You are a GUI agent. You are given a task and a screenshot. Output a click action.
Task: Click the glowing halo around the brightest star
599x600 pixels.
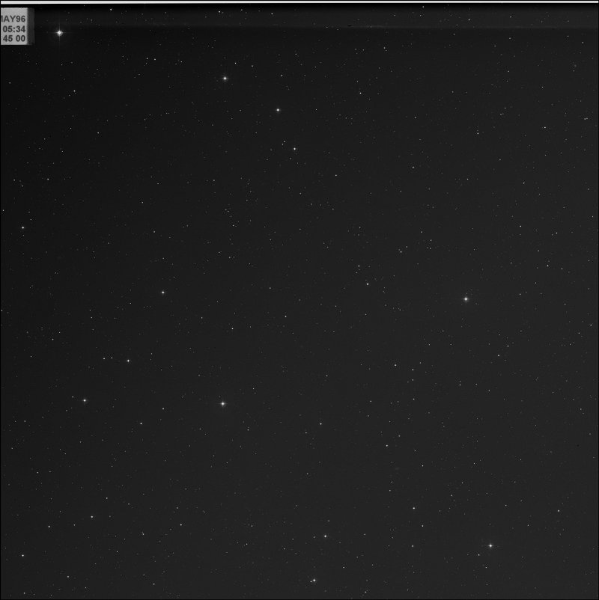point(64,37)
